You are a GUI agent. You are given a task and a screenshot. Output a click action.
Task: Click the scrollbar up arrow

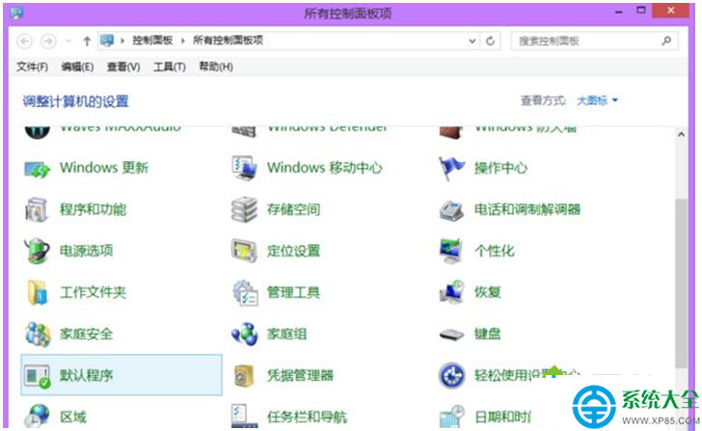pos(681,134)
